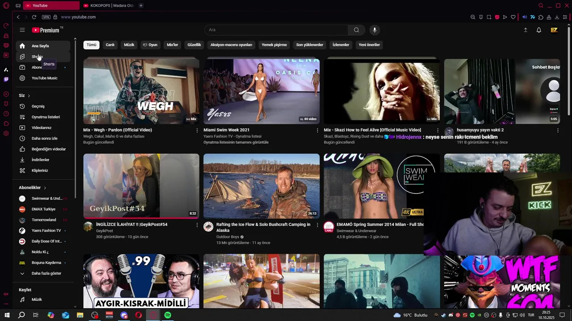Screen dimensions: 572x321
Task: Open browser downloads icon
Action: (x=557, y=17)
